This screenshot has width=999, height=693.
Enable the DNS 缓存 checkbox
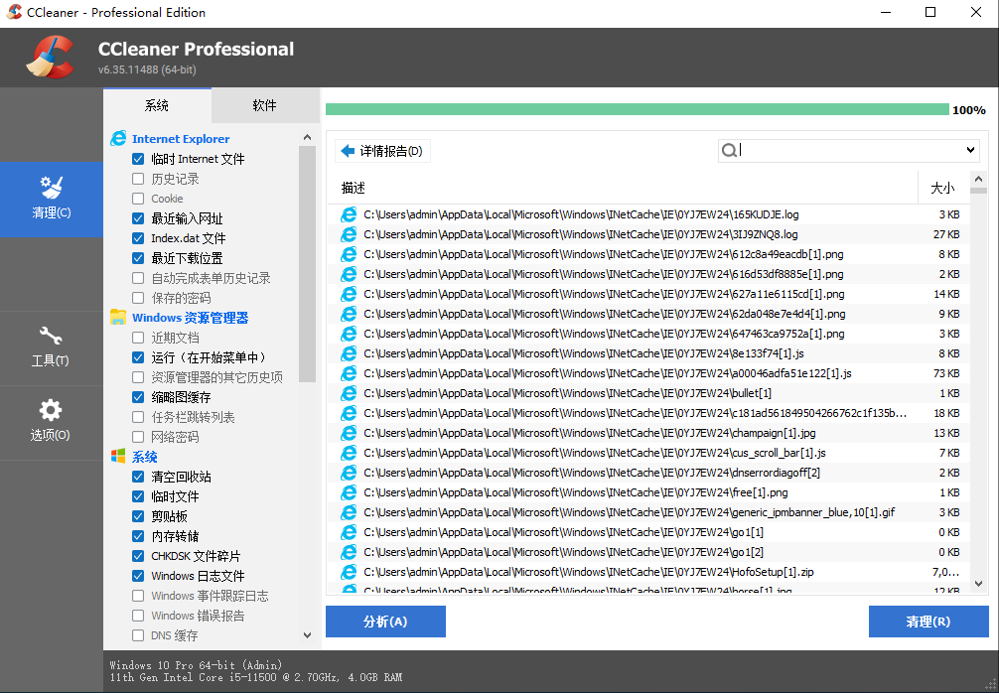138,635
